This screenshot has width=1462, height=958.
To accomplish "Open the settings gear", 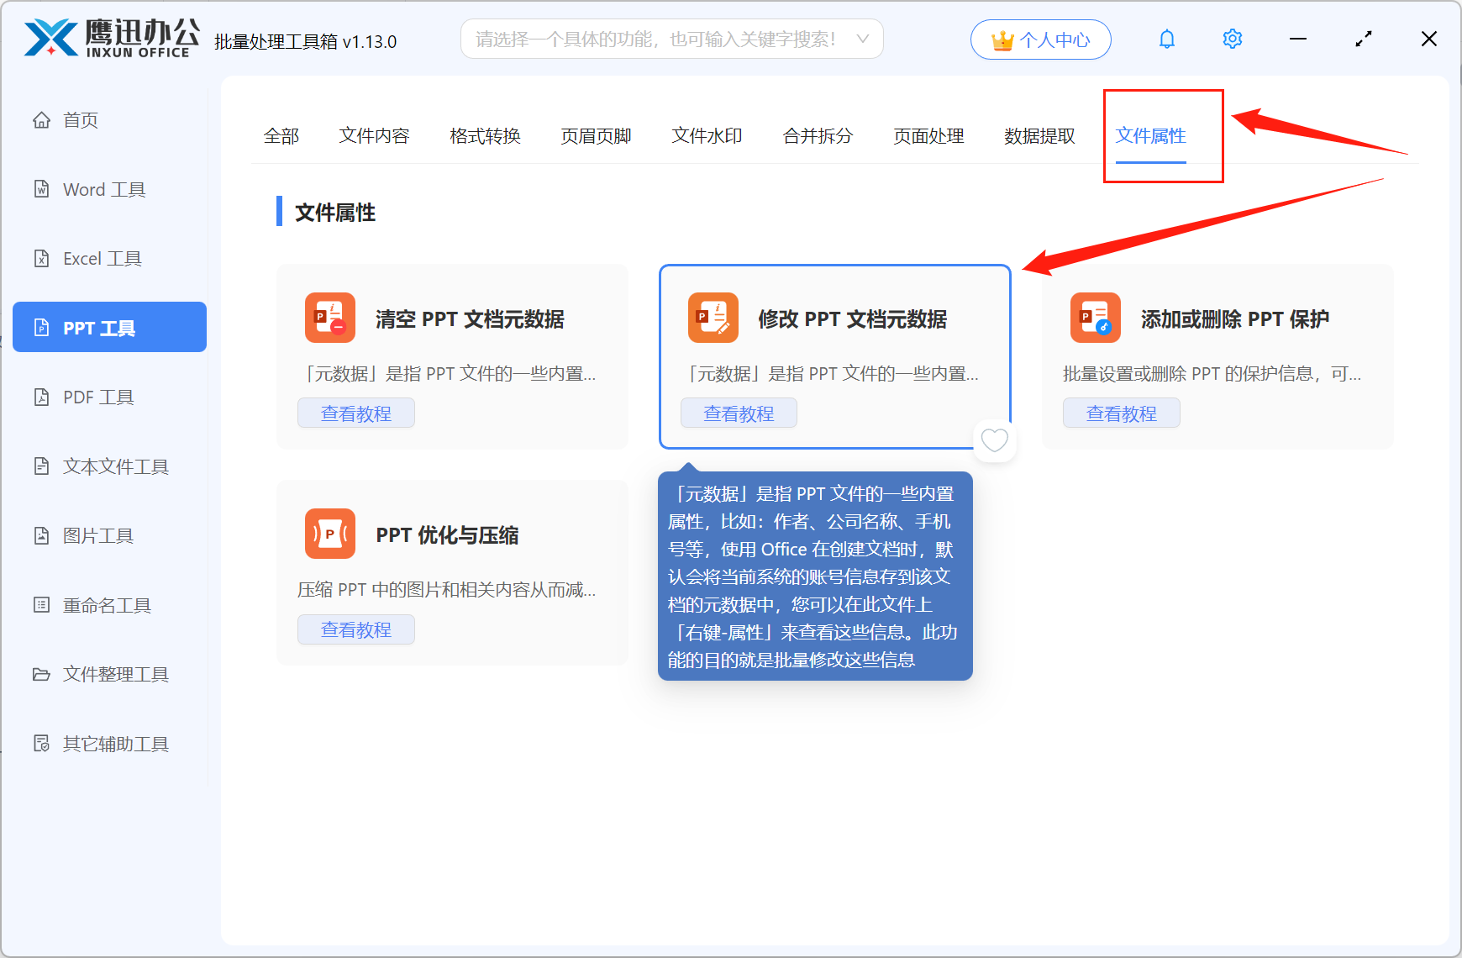I will coord(1232,38).
